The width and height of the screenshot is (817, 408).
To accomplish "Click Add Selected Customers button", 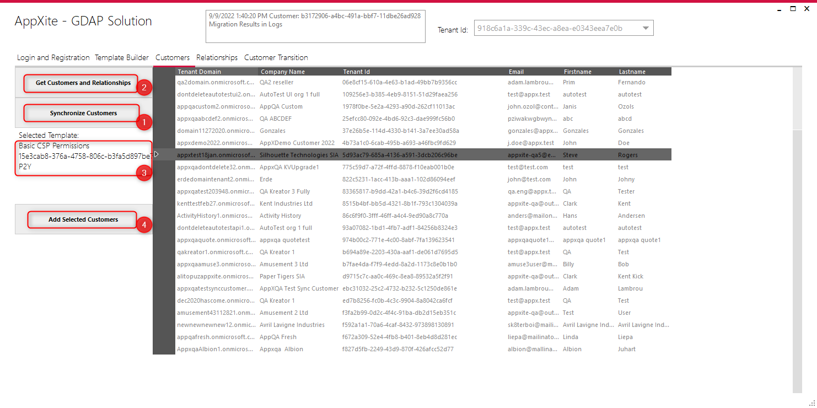I will (x=83, y=219).
